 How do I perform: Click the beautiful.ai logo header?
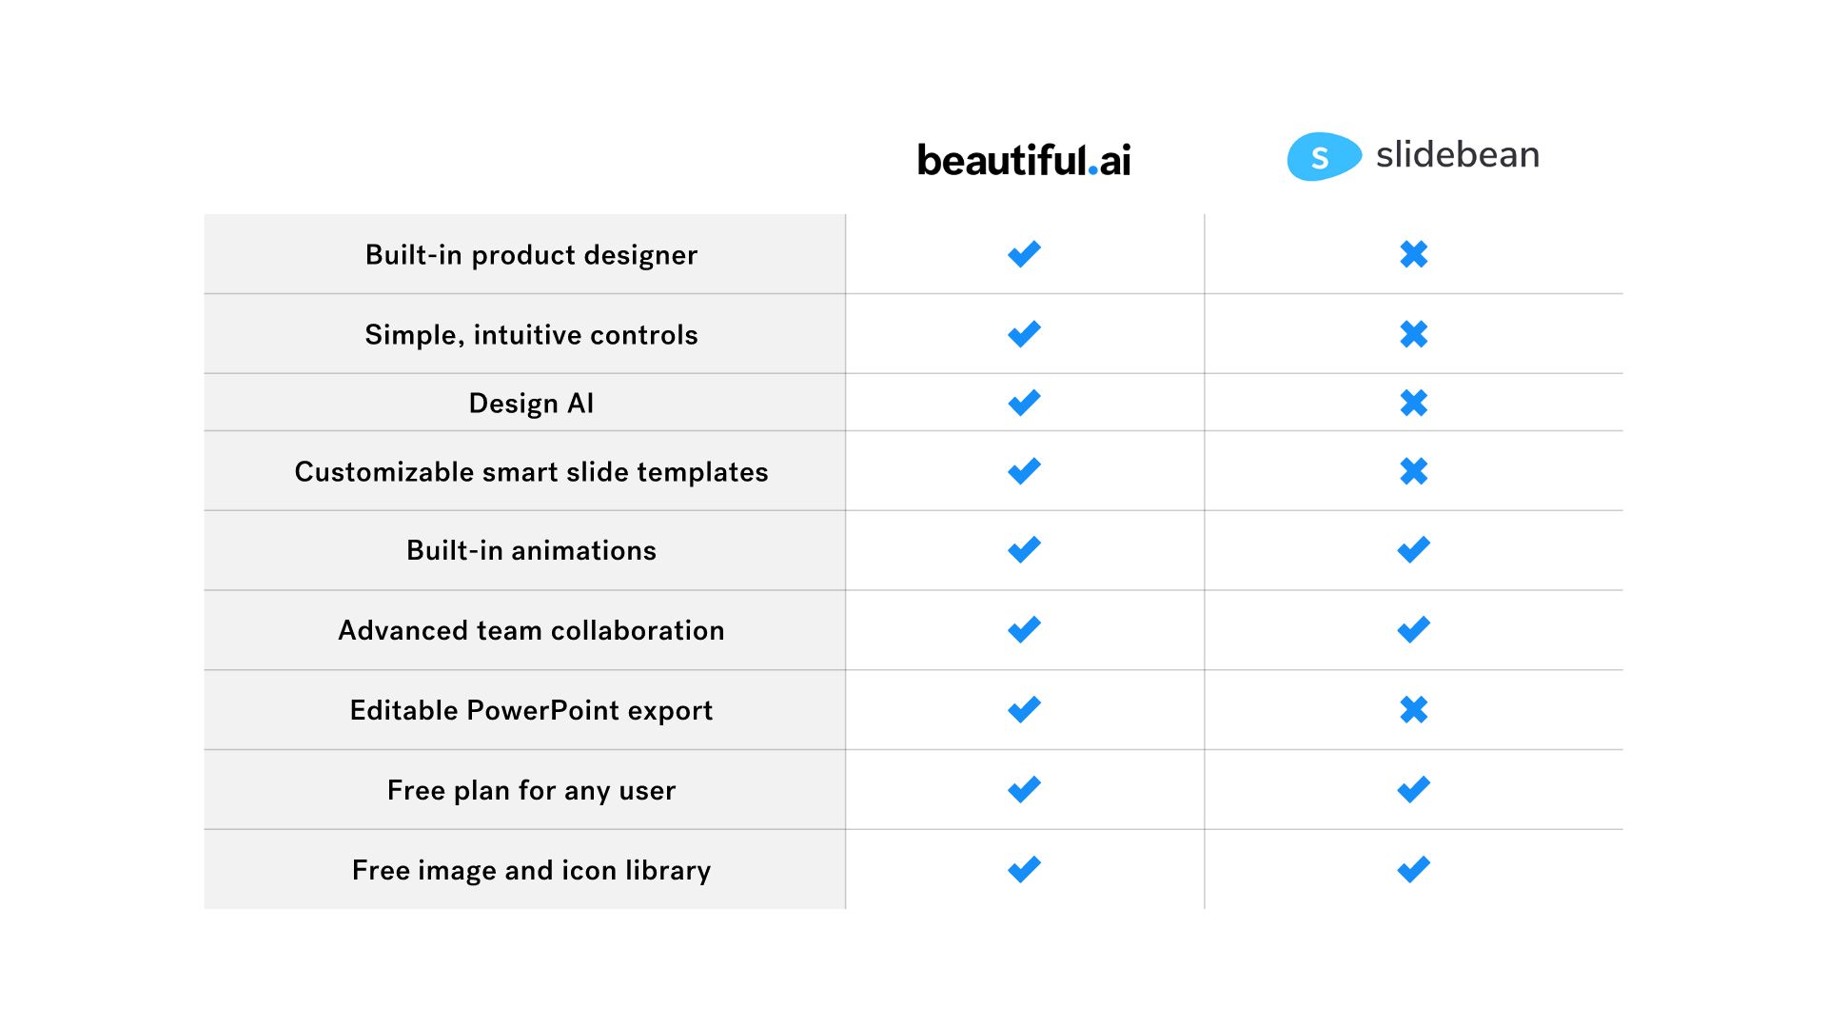point(1024,160)
